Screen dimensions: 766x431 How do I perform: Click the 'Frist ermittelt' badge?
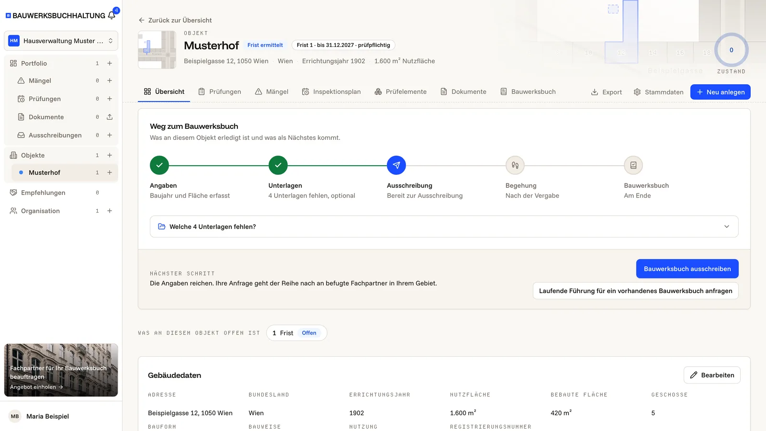pos(265,45)
